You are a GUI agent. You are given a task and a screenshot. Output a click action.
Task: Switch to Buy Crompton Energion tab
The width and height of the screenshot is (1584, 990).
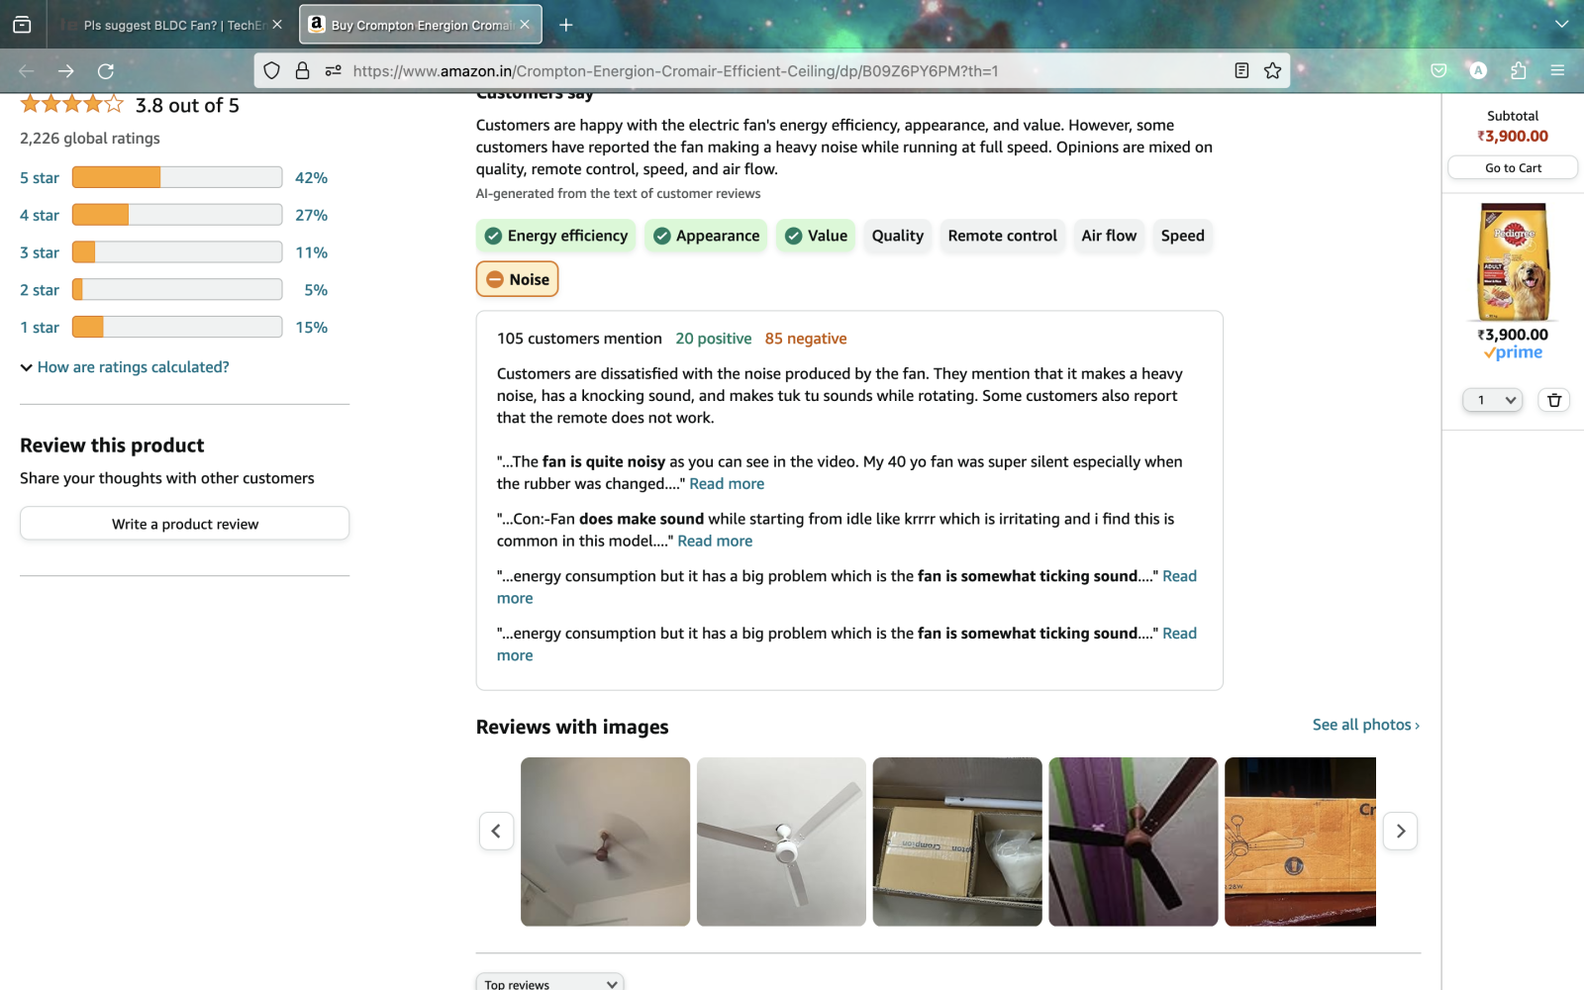421,25
